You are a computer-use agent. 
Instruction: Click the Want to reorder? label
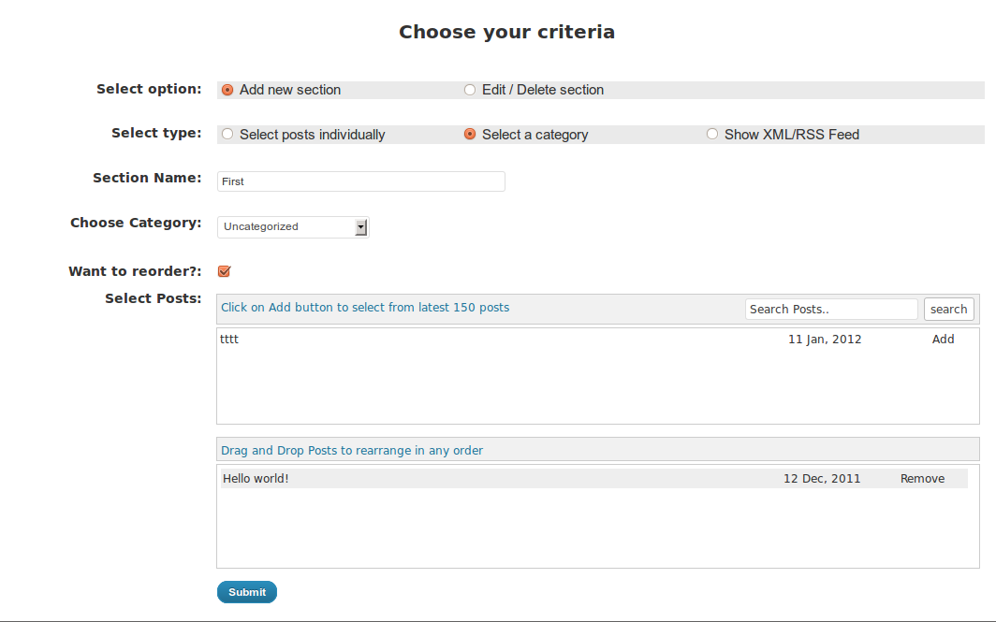[135, 271]
